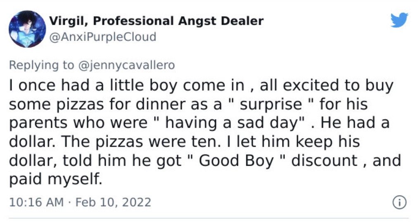Follow the @jennycavallero mention link
Viewport: 418px width, 224px height.
(126, 65)
